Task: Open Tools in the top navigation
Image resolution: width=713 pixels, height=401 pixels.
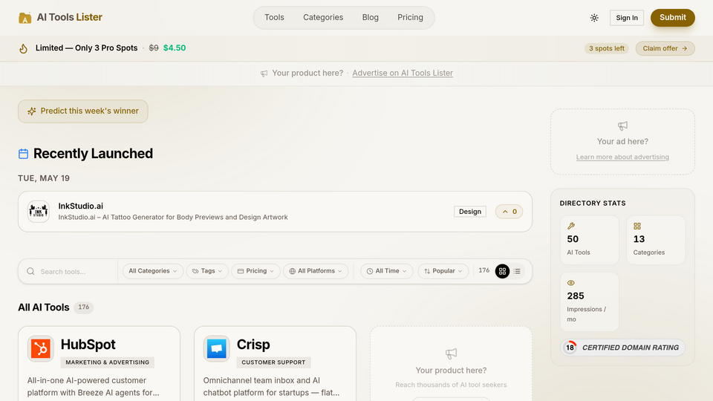Action: point(274,17)
